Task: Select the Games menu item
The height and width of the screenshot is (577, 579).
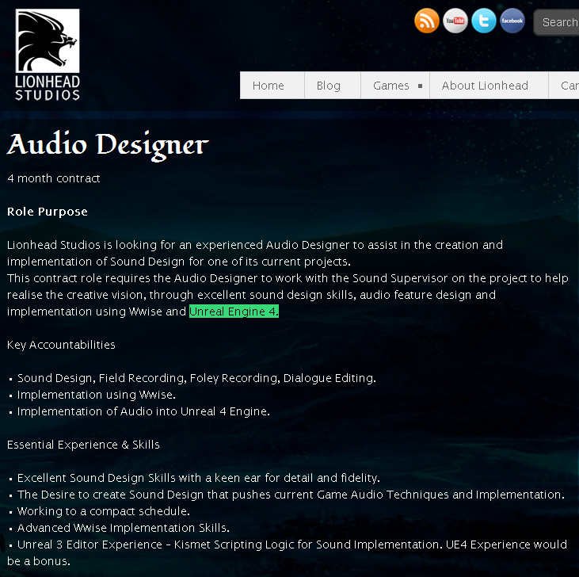Action: [391, 86]
